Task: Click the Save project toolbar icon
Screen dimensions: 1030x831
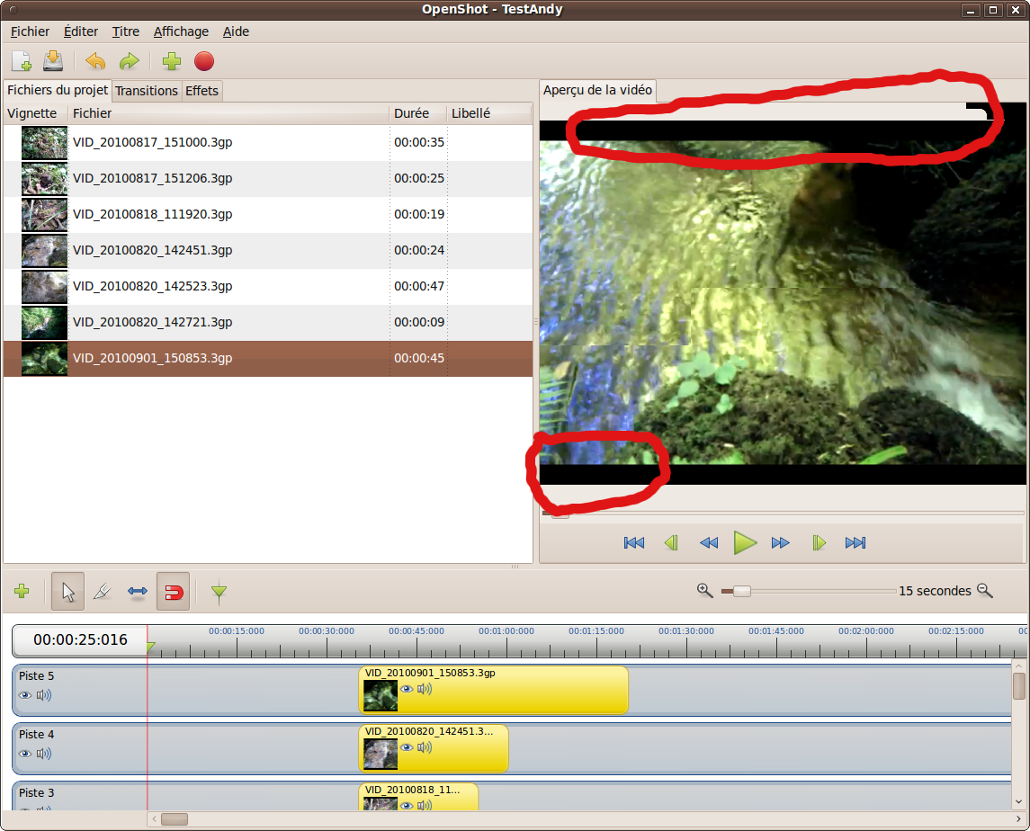Action: pyautogui.click(x=53, y=61)
